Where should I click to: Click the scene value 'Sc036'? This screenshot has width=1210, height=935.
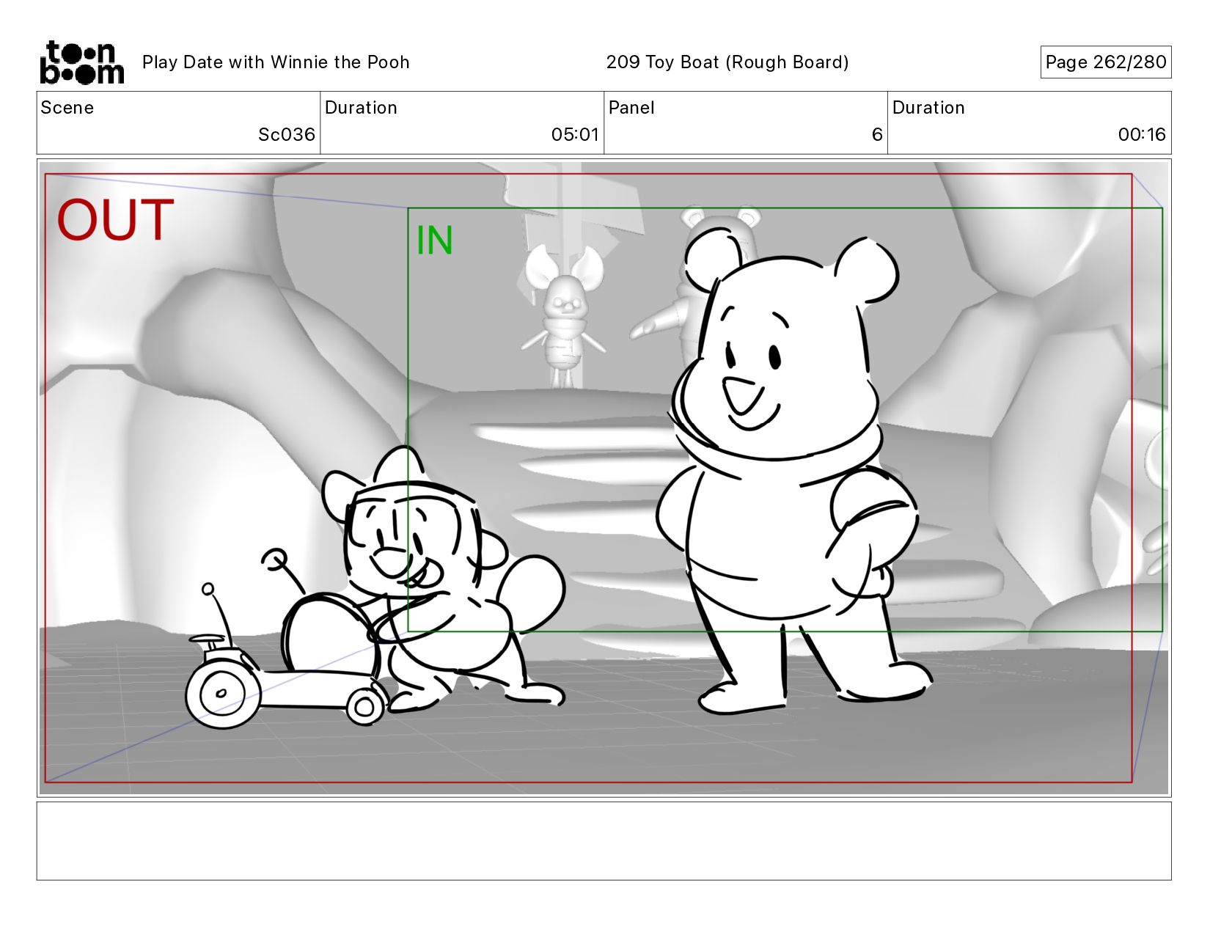(287, 135)
